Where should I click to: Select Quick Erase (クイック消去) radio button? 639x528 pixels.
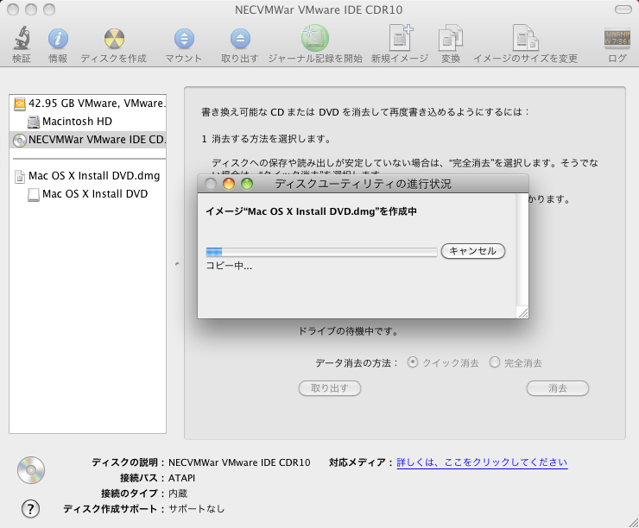413,361
